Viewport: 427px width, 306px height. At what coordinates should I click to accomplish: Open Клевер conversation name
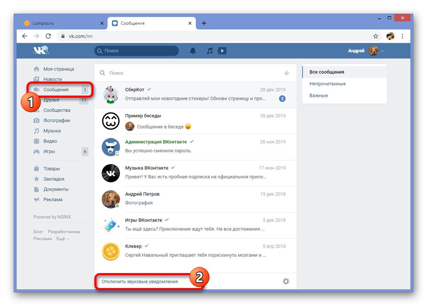(133, 246)
